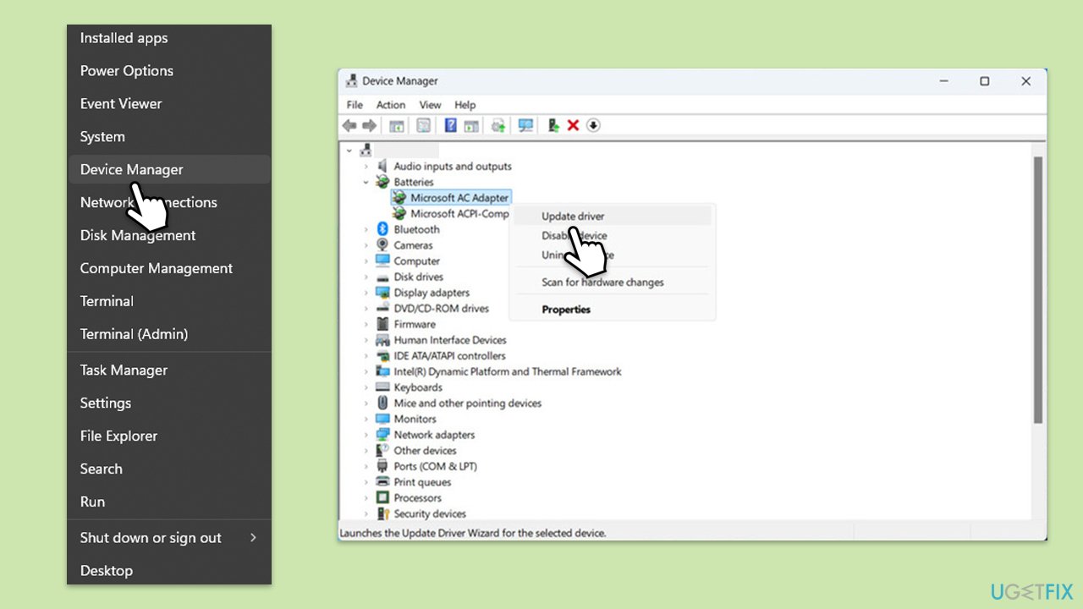Launch Terminal (Admin) from the Win+X menu
The image size is (1083, 609).
169,334
